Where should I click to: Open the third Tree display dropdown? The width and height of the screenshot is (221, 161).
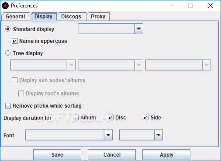pos(207,65)
